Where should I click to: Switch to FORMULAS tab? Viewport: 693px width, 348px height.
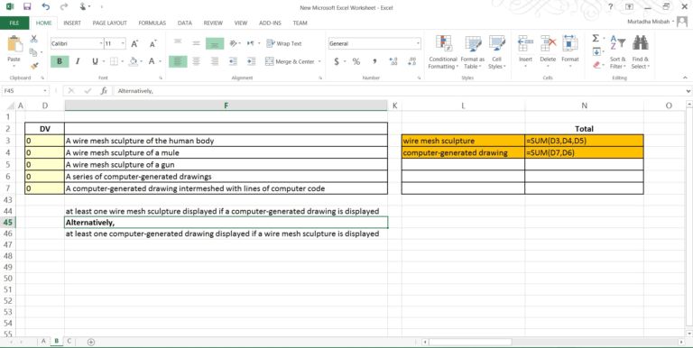[152, 23]
